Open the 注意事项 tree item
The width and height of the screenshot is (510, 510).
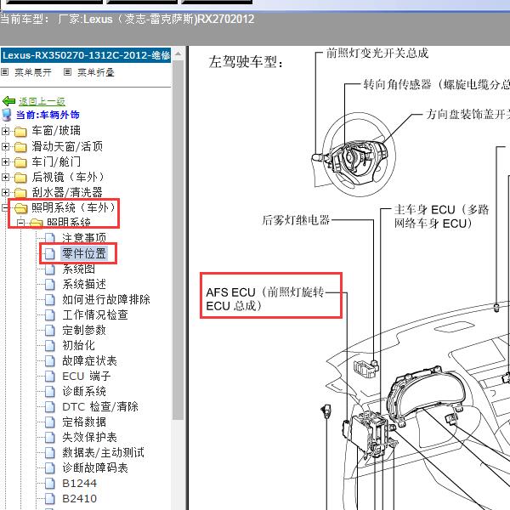point(84,238)
